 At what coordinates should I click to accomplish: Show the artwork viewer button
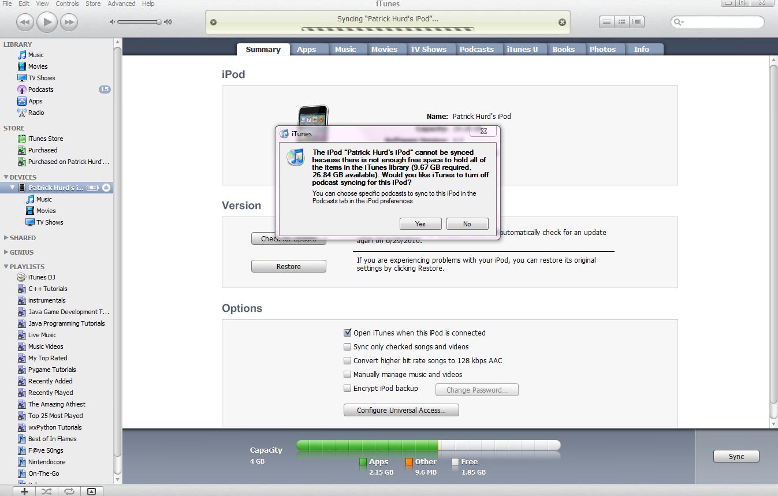[x=91, y=491]
